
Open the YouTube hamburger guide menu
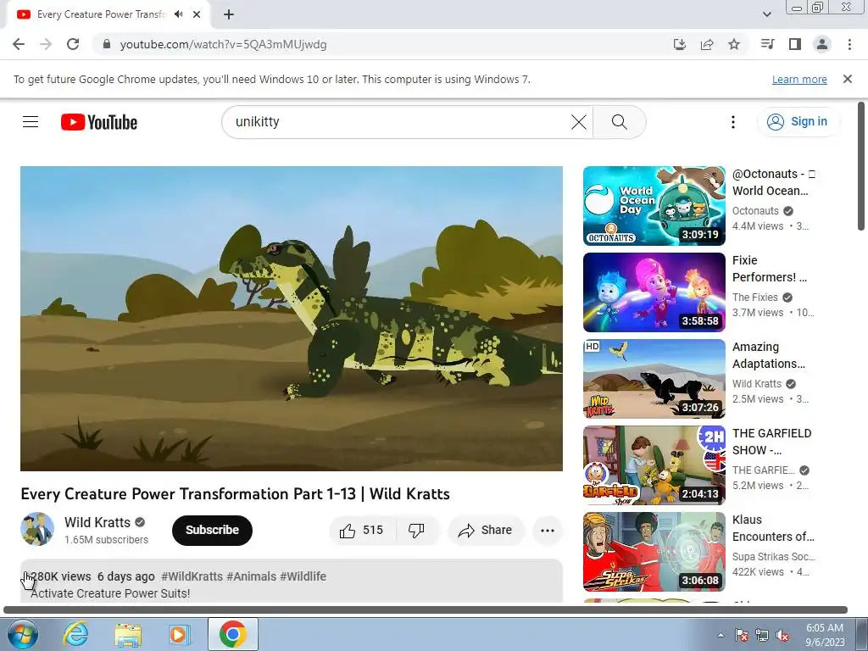click(31, 122)
